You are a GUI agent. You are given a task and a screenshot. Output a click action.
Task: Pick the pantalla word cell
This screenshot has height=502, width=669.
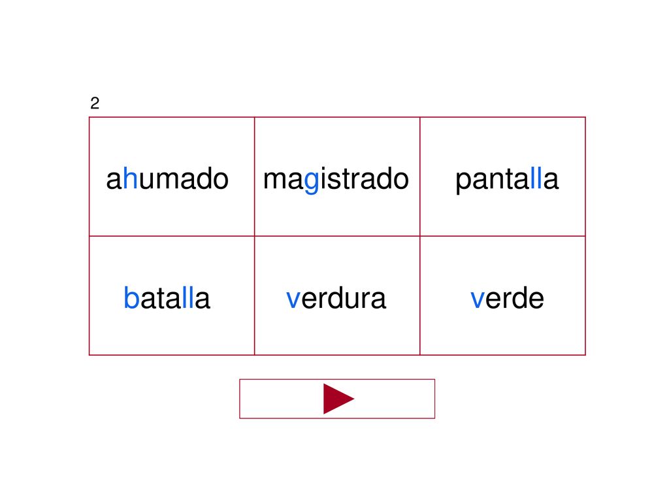point(502,176)
